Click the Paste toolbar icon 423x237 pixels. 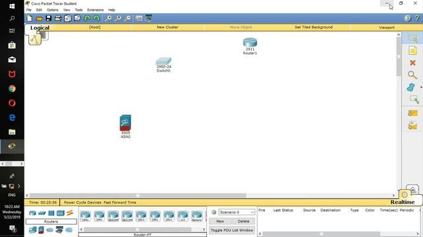pos(77,18)
